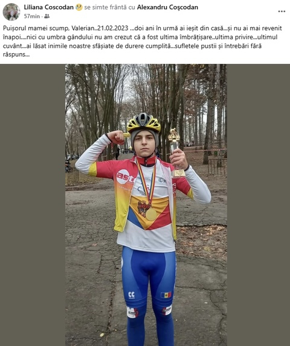
Task: Click the yellow cycling helmet in photo
Action: coord(143,123)
